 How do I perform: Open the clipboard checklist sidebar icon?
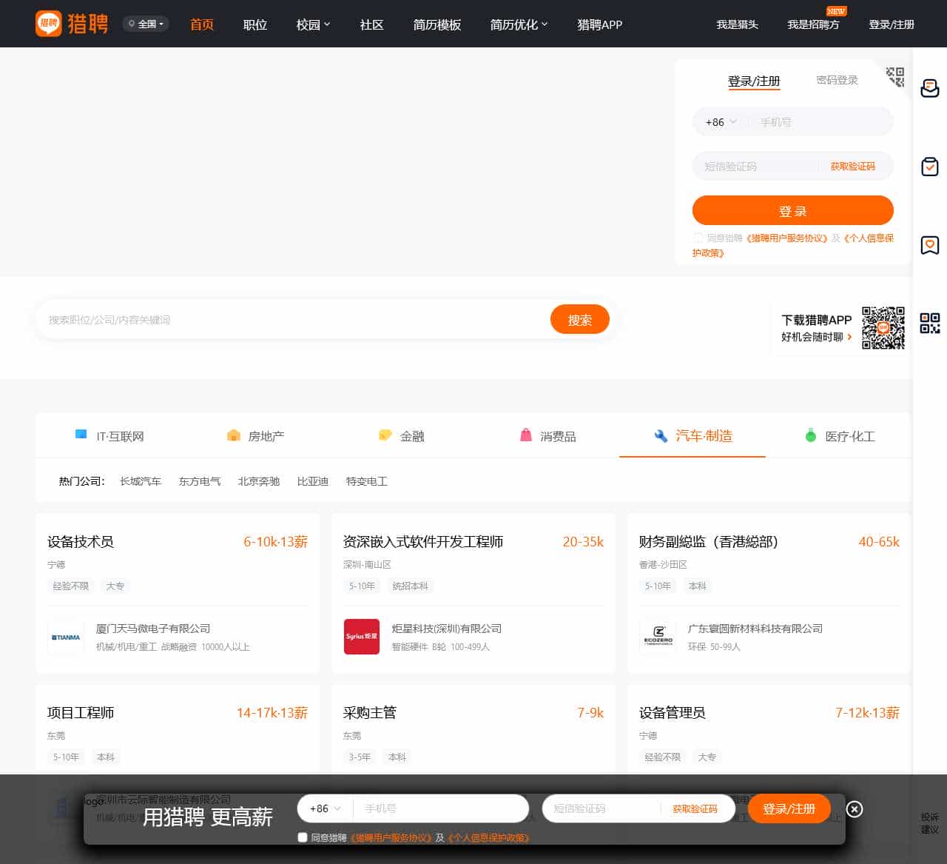click(929, 167)
